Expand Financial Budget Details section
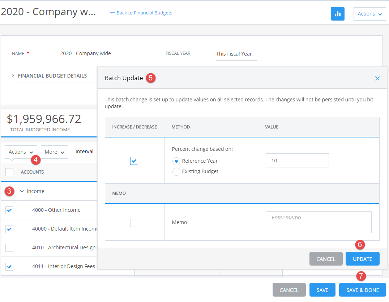Viewport: 389px width, 302px height. click(x=50, y=76)
